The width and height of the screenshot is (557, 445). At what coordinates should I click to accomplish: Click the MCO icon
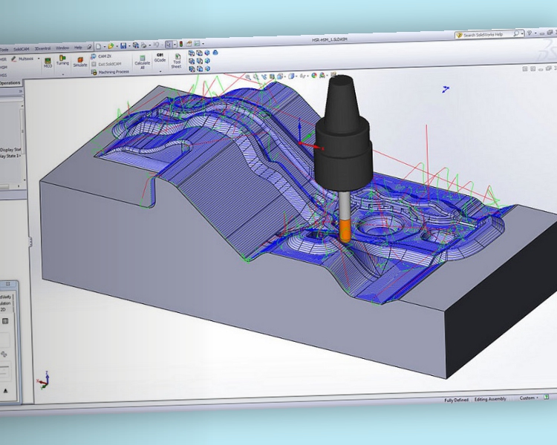[x=48, y=62]
